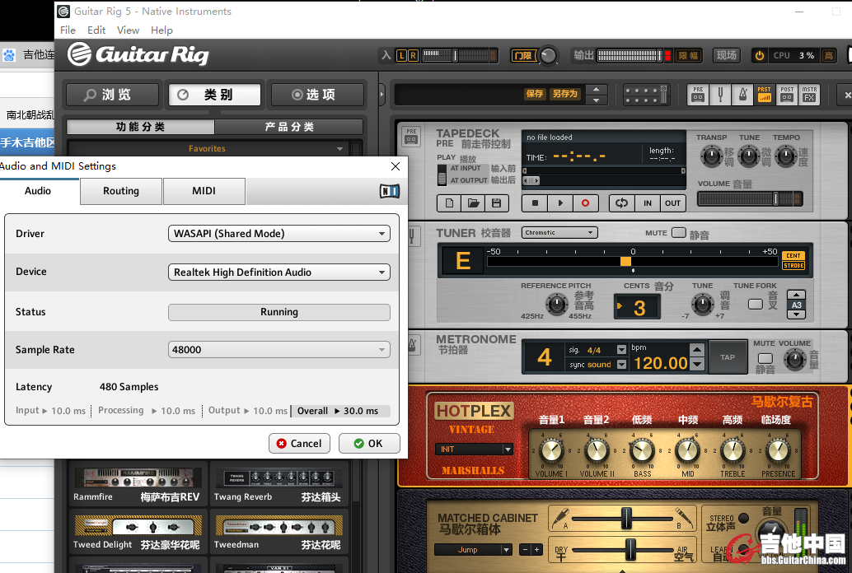This screenshot has width=852, height=573.
Task: Toggle the Live (现场) view button
Action: [x=727, y=55]
